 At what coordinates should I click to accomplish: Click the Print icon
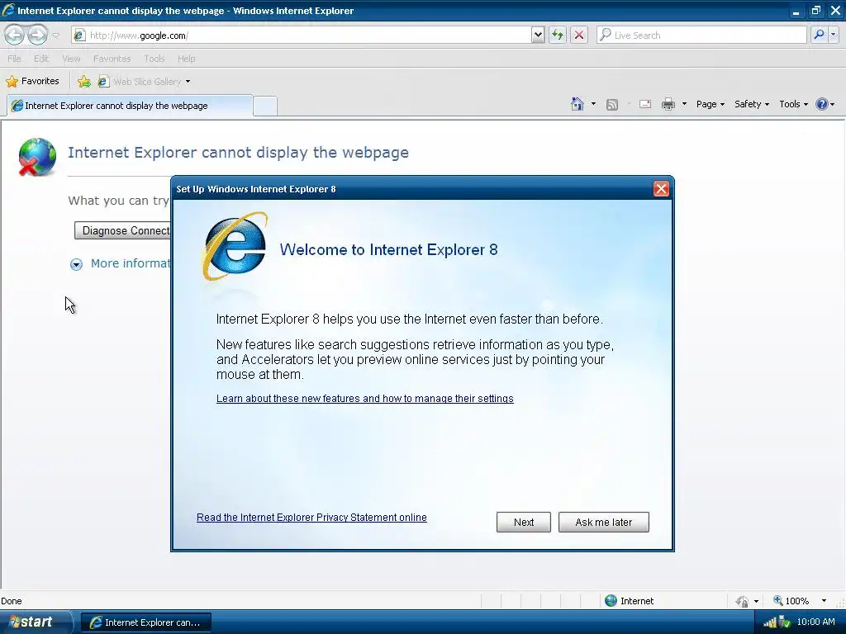(x=668, y=104)
